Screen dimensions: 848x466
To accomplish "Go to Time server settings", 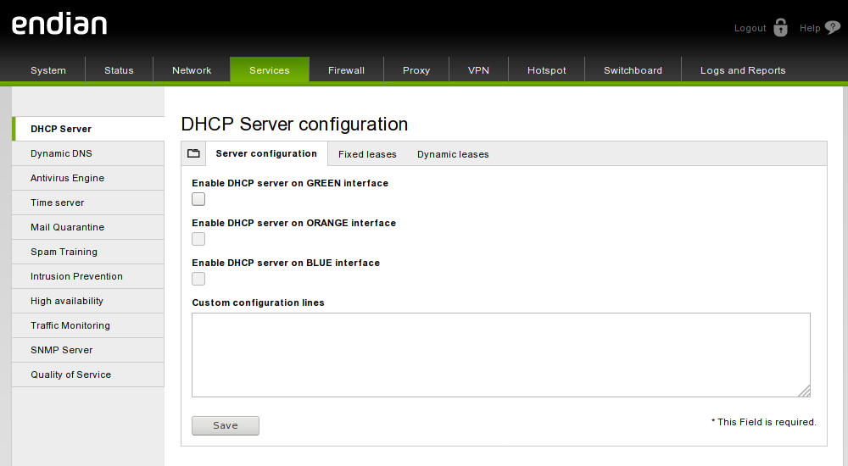I will (88, 202).
